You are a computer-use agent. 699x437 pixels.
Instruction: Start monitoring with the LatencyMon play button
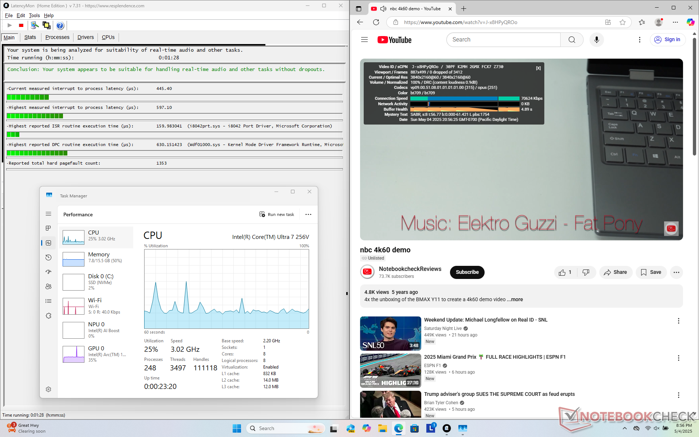point(10,25)
